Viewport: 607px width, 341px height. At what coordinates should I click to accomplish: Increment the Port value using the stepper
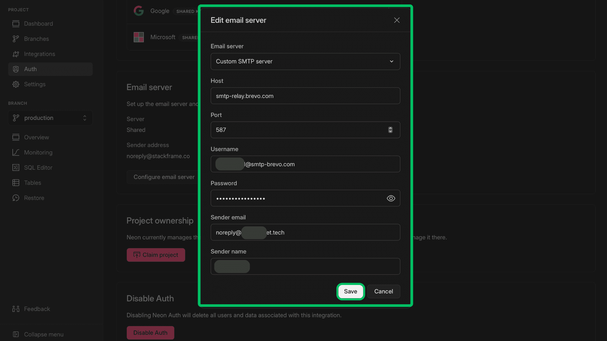pos(390,128)
